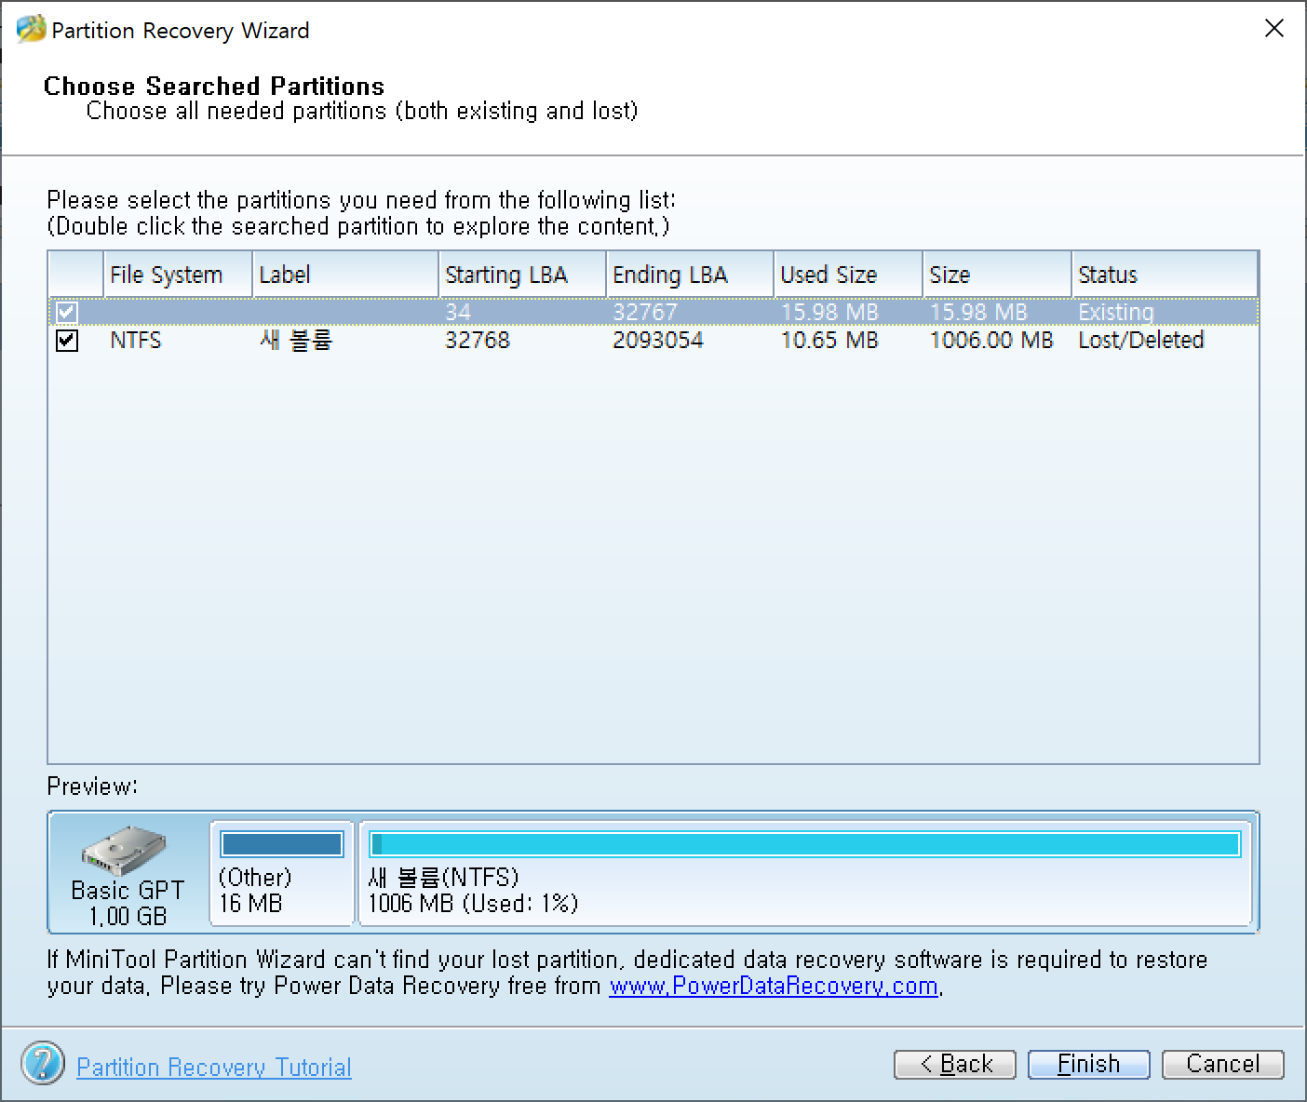1307x1102 pixels.
Task: Select the Lost/Deleted status cell
Action: pos(1141,340)
